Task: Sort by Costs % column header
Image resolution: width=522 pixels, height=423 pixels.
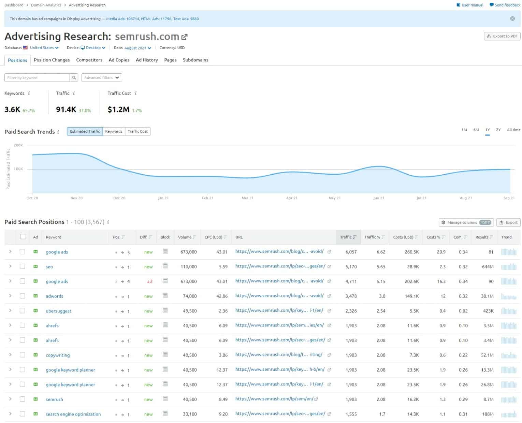Action: (x=436, y=237)
